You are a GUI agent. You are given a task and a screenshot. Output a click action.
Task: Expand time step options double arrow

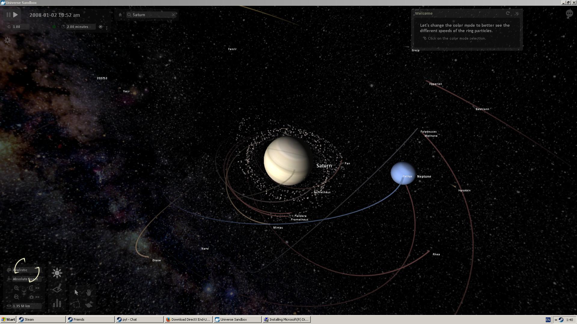106,28
